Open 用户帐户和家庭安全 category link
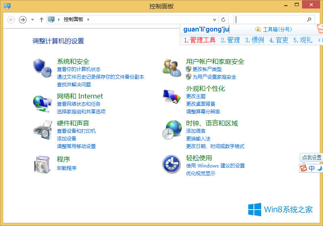Viewport: 323px width, 226px height. tap(215, 61)
